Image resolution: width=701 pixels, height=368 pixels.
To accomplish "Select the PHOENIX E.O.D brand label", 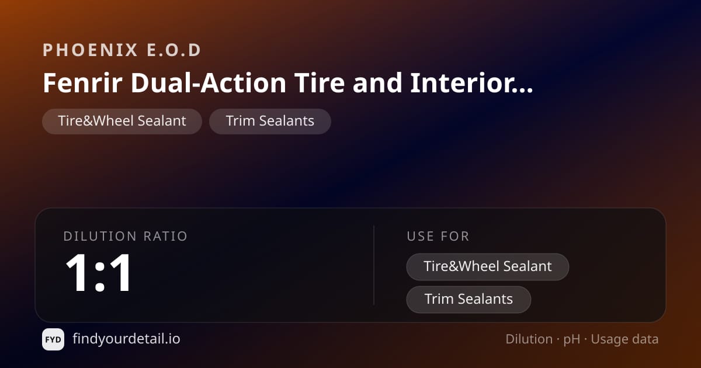I will (122, 50).
